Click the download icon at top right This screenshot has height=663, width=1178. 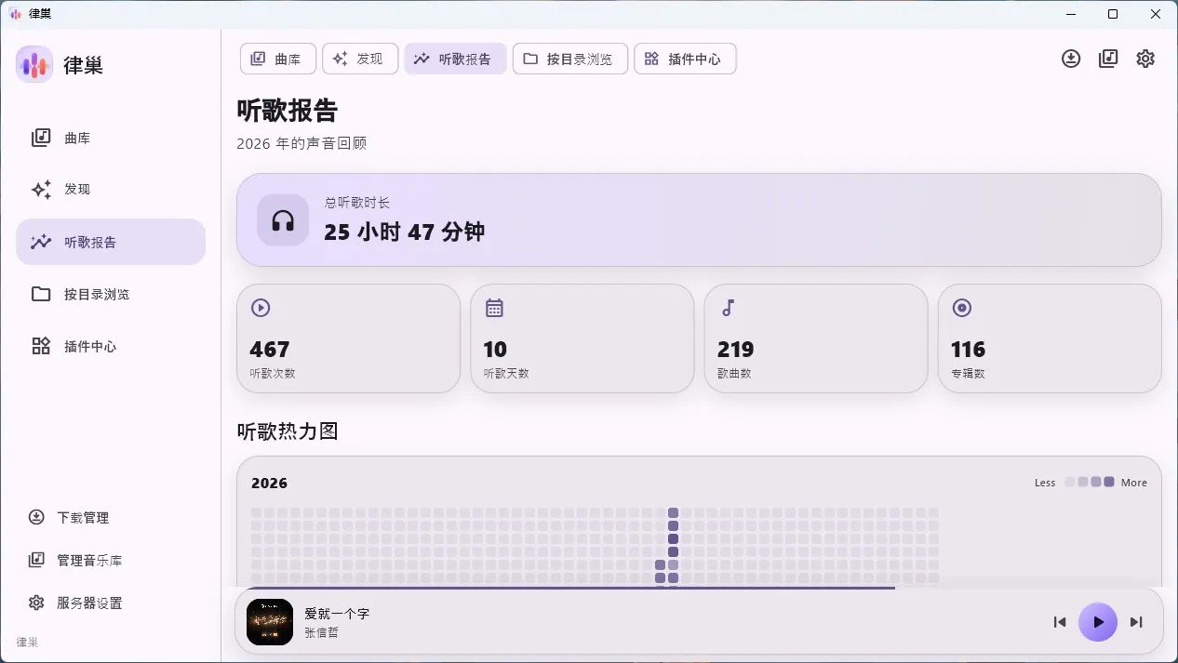point(1071,59)
